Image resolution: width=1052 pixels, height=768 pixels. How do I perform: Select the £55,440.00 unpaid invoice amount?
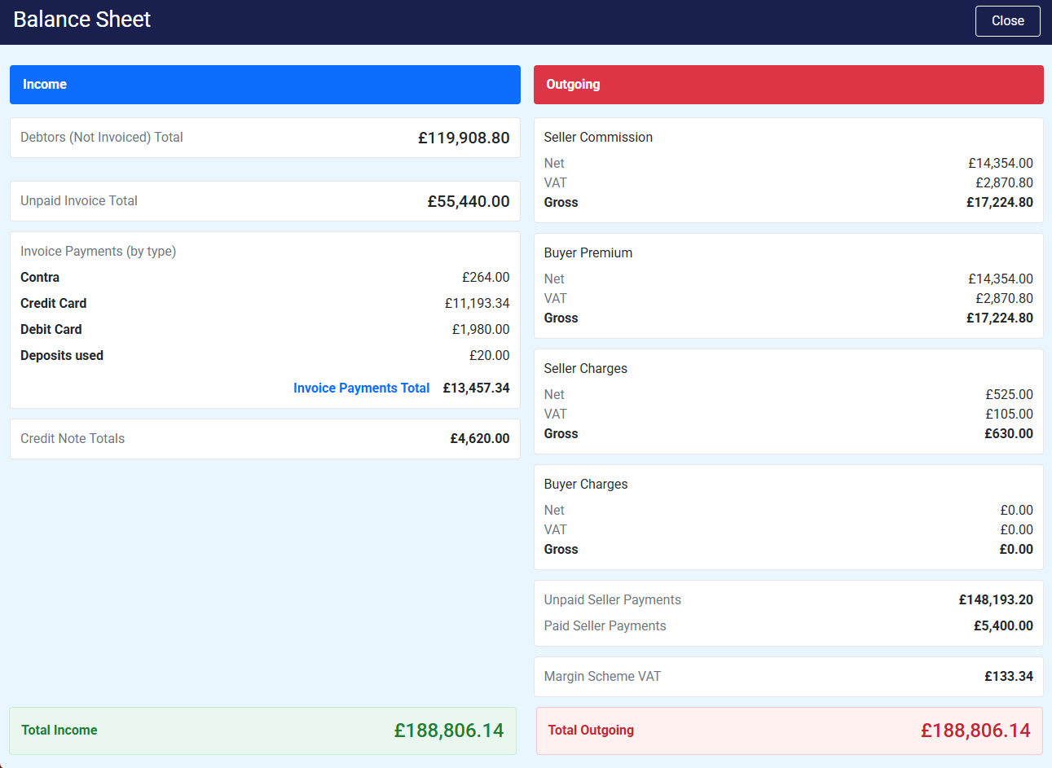coord(469,201)
